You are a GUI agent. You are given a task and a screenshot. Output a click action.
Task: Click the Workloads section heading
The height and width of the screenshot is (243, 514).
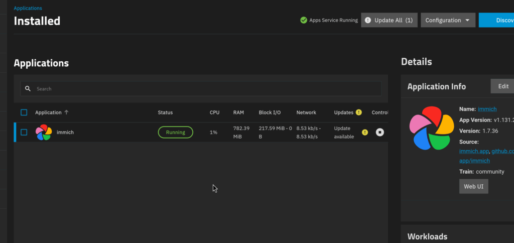click(427, 236)
